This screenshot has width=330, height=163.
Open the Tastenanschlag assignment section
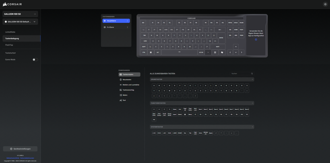pos(129,90)
